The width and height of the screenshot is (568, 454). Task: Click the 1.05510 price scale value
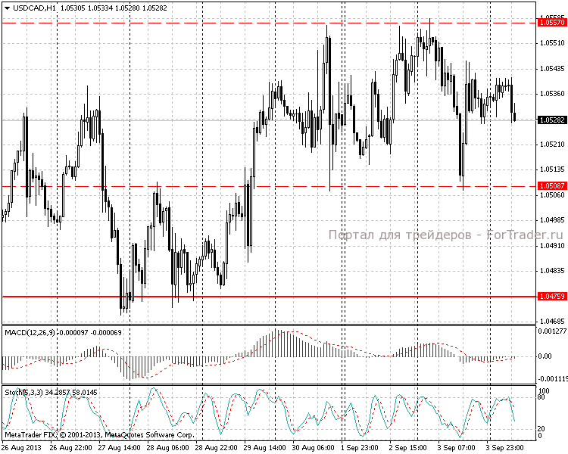[552, 43]
